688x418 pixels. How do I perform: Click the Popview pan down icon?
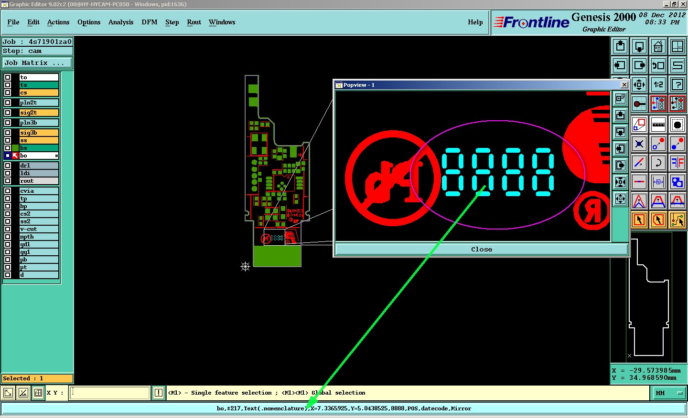coord(620,132)
